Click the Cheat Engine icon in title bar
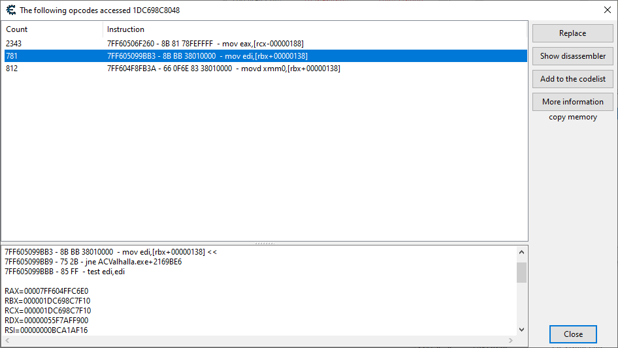618x348 pixels. [10, 10]
